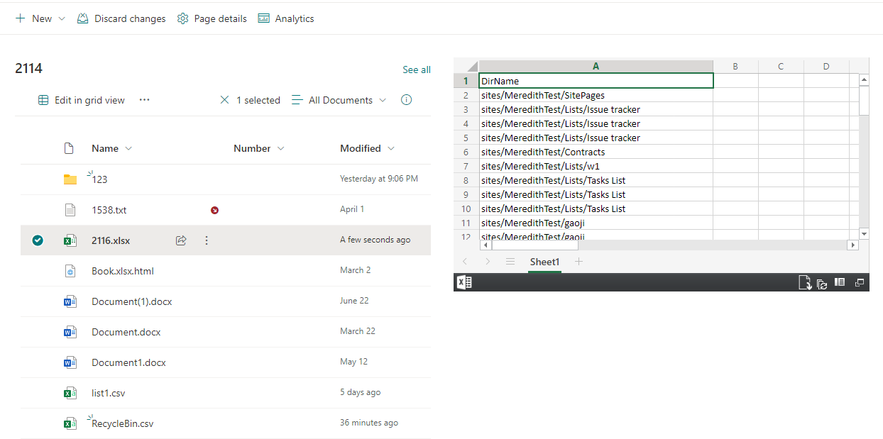Open the three-dot actions menu for 2116.xlsx
This screenshot has width=883, height=439.
tap(207, 240)
